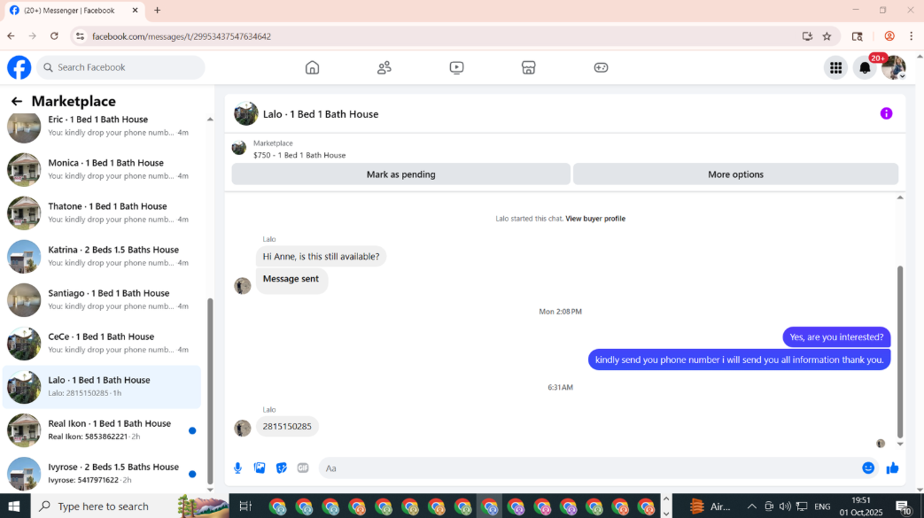Choose a sticker with the sticker icon

coord(281,468)
